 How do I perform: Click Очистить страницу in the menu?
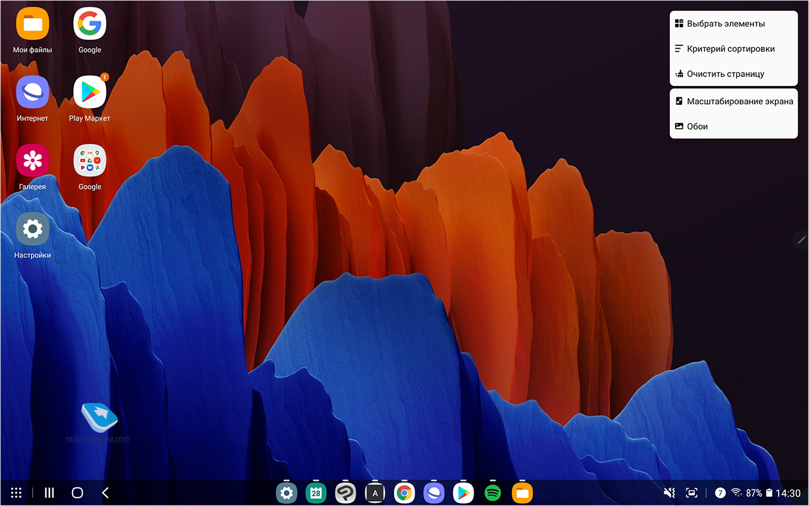(733, 74)
